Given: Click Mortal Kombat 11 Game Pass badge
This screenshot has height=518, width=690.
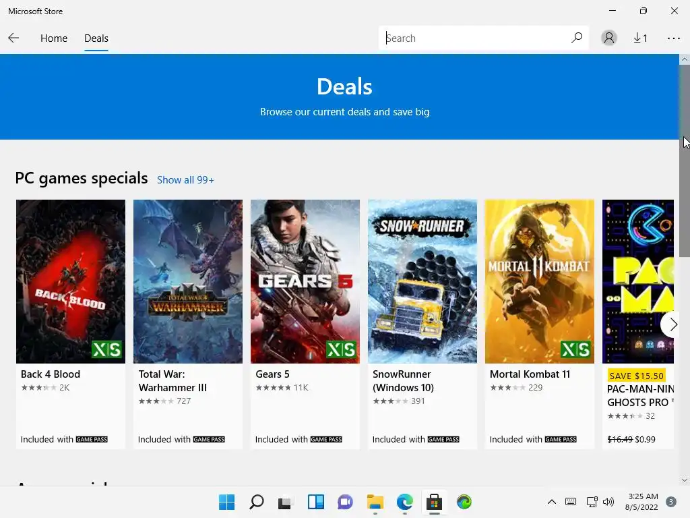Looking at the screenshot, I should click(x=561, y=439).
